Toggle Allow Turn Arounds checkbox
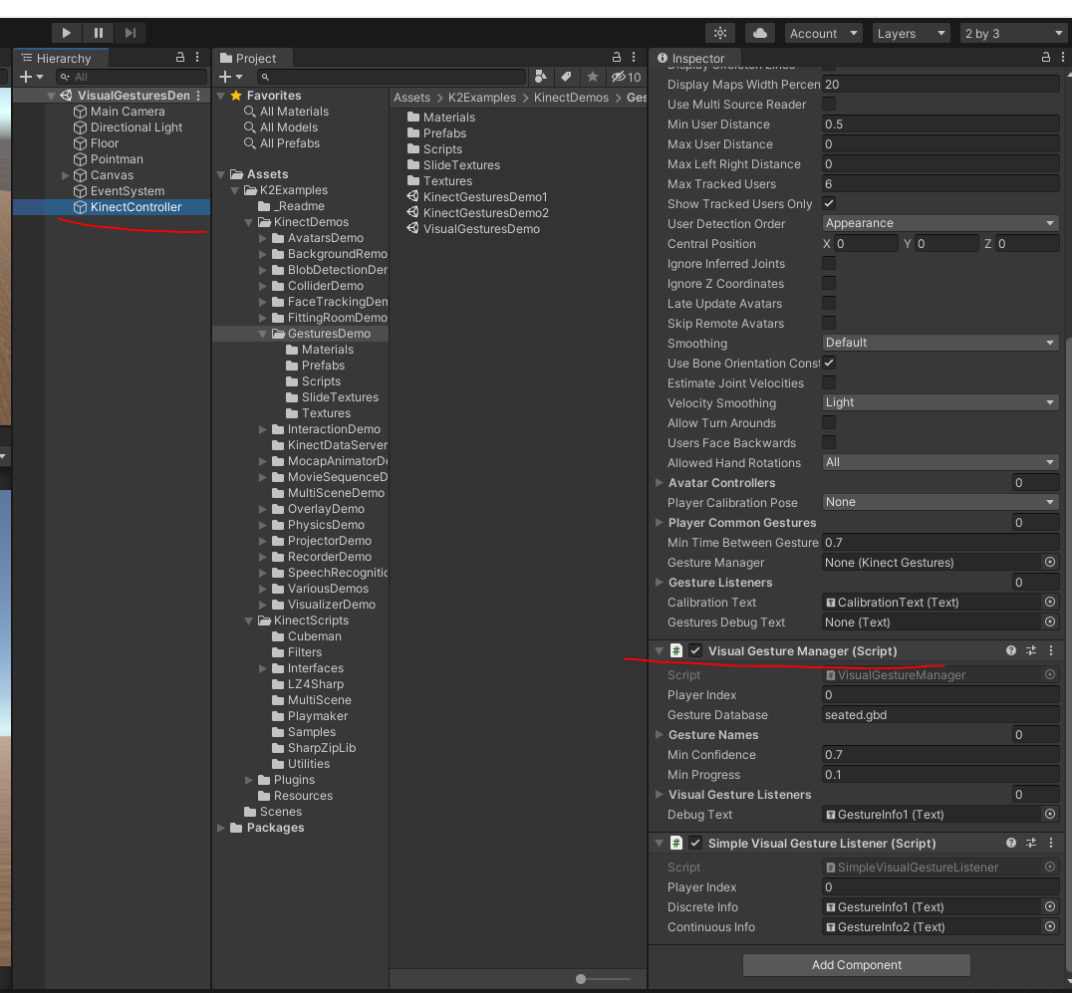This screenshot has width=1072, height=993. click(829, 422)
